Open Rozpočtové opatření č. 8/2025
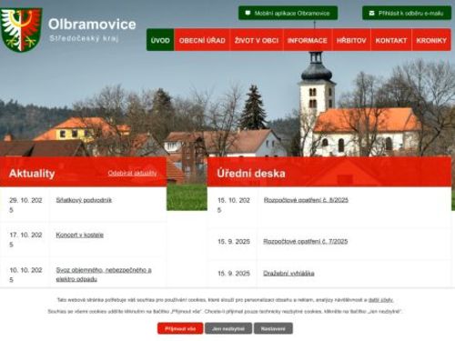Screen dimensions: 455x341 click(306, 200)
